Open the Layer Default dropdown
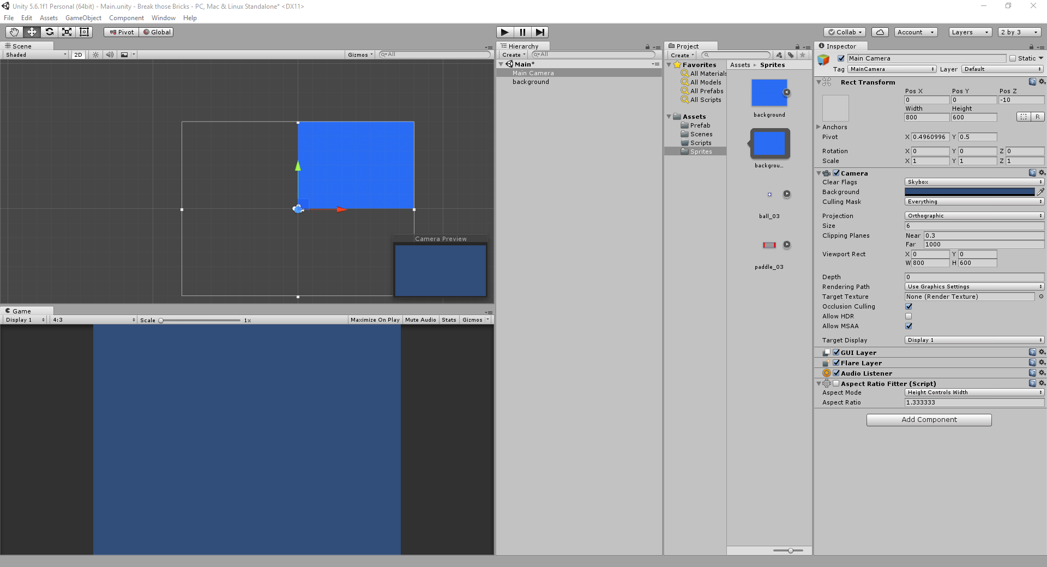The image size is (1047, 567). click(x=1002, y=69)
